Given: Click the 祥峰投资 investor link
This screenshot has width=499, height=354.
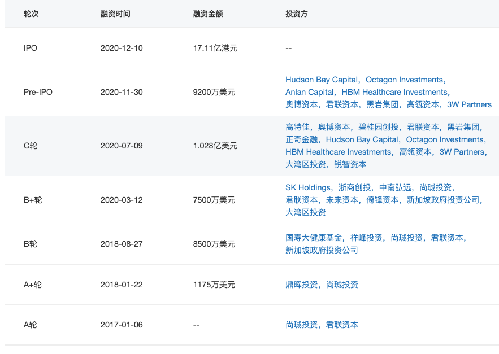Looking at the screenshot, I should tap(366, 238).
